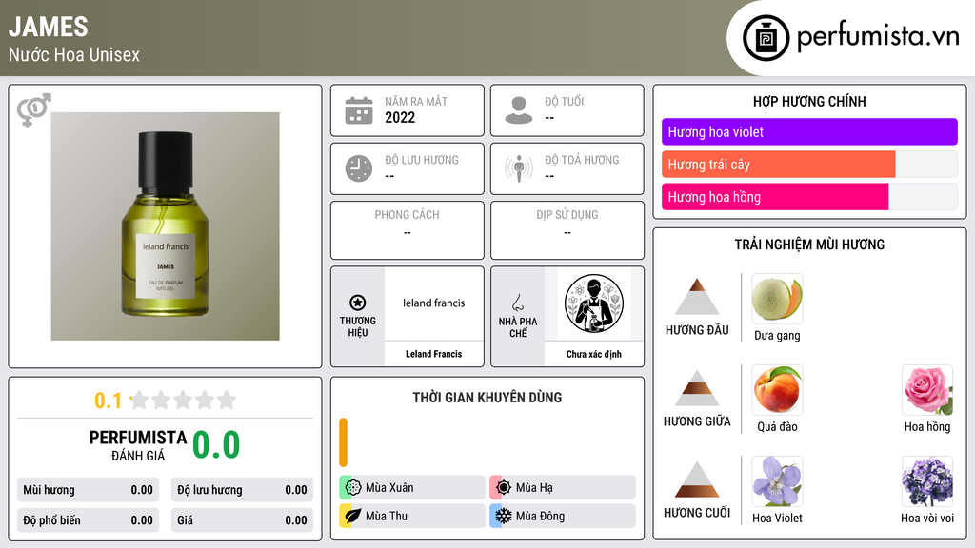Click the 2022 launch year value
This screenshot has width=975, height=548.
[400, 117]
